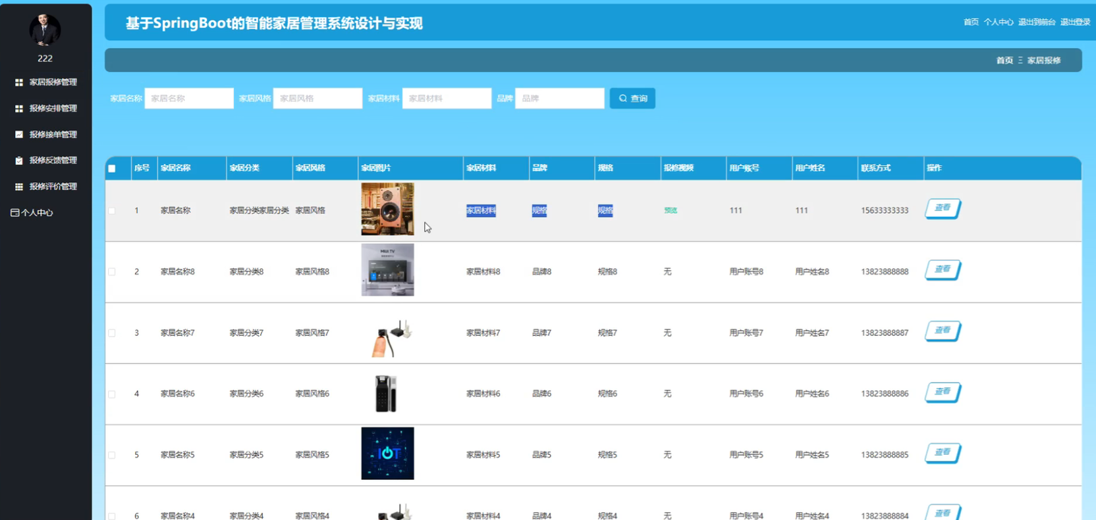1096x520 pixels.
Task: Check the checkbox for row 1
Action: [112, 211]
